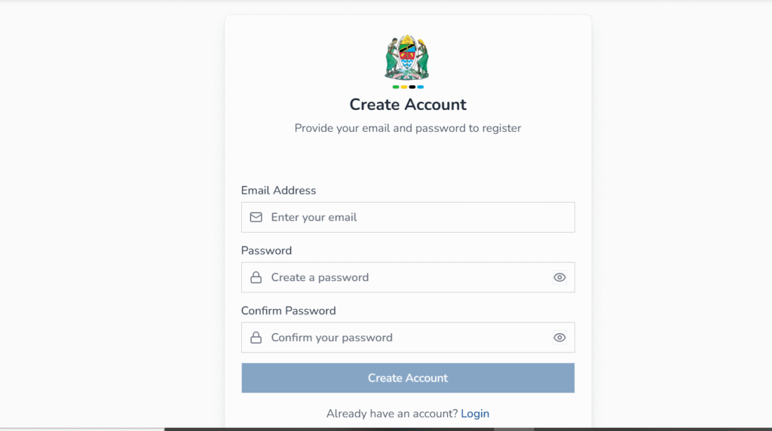Click the lock icon beside Create a password
This screenshot has width=772, height=431.
point(256,277)
